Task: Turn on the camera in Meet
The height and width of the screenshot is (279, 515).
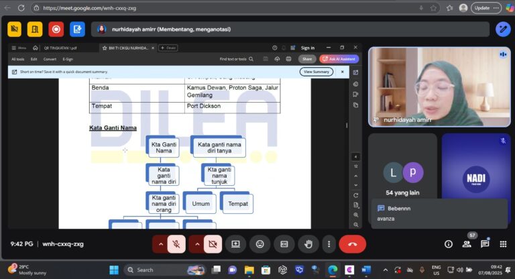Action: tap(213, 244)
